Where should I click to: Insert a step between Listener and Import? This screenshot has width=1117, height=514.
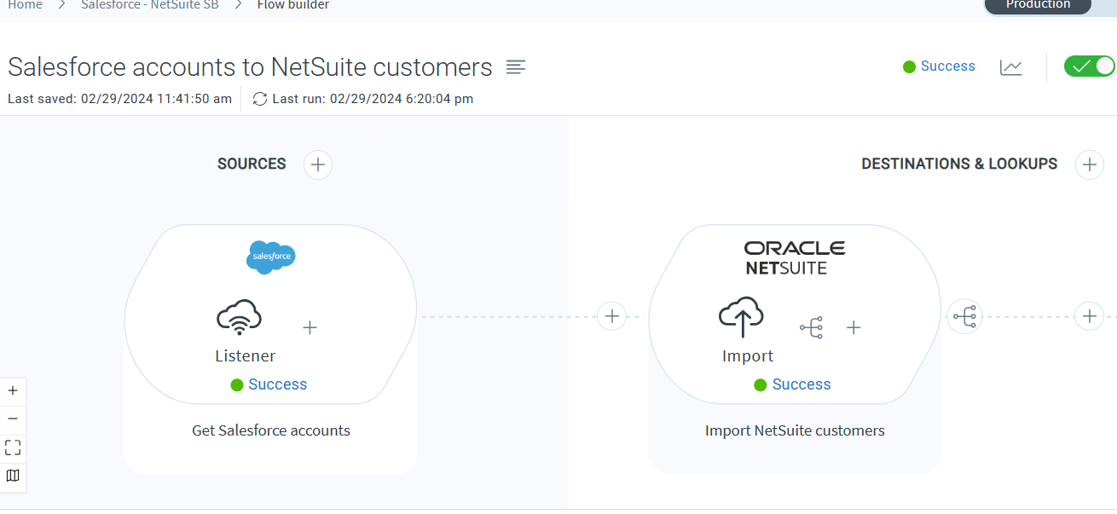click(611, 316)
